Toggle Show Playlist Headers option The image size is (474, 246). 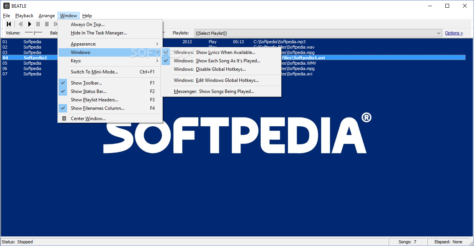pos(111,100)
